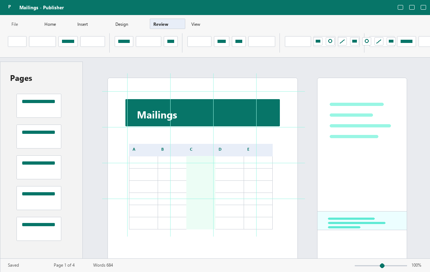Pick the first diagonal line tool in ribbon
The image size is (430, 272).
click(342, 42)
